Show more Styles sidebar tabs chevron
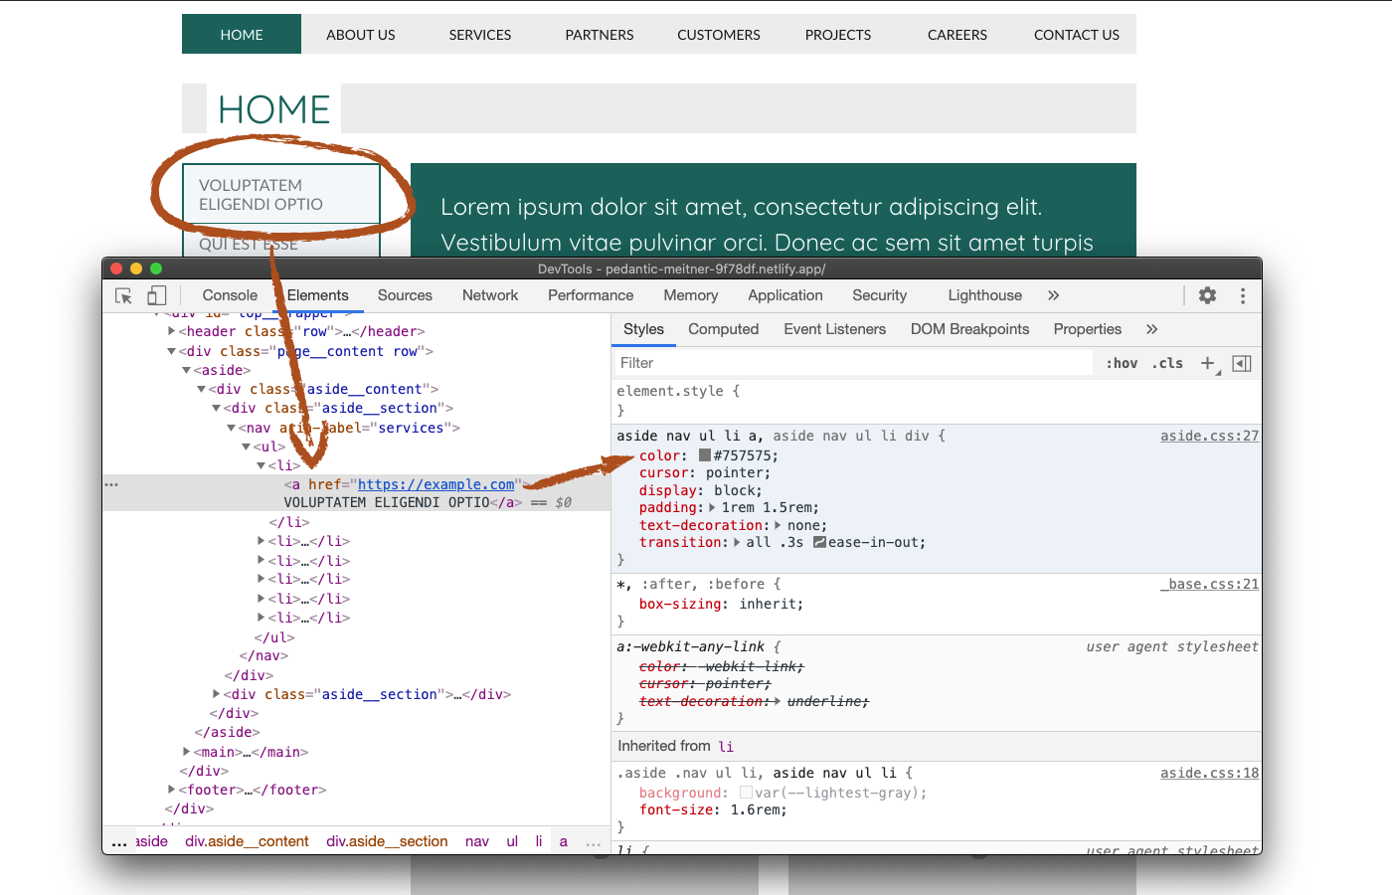The height and width of the screenshot is (895, 1392). [1152, 329]
